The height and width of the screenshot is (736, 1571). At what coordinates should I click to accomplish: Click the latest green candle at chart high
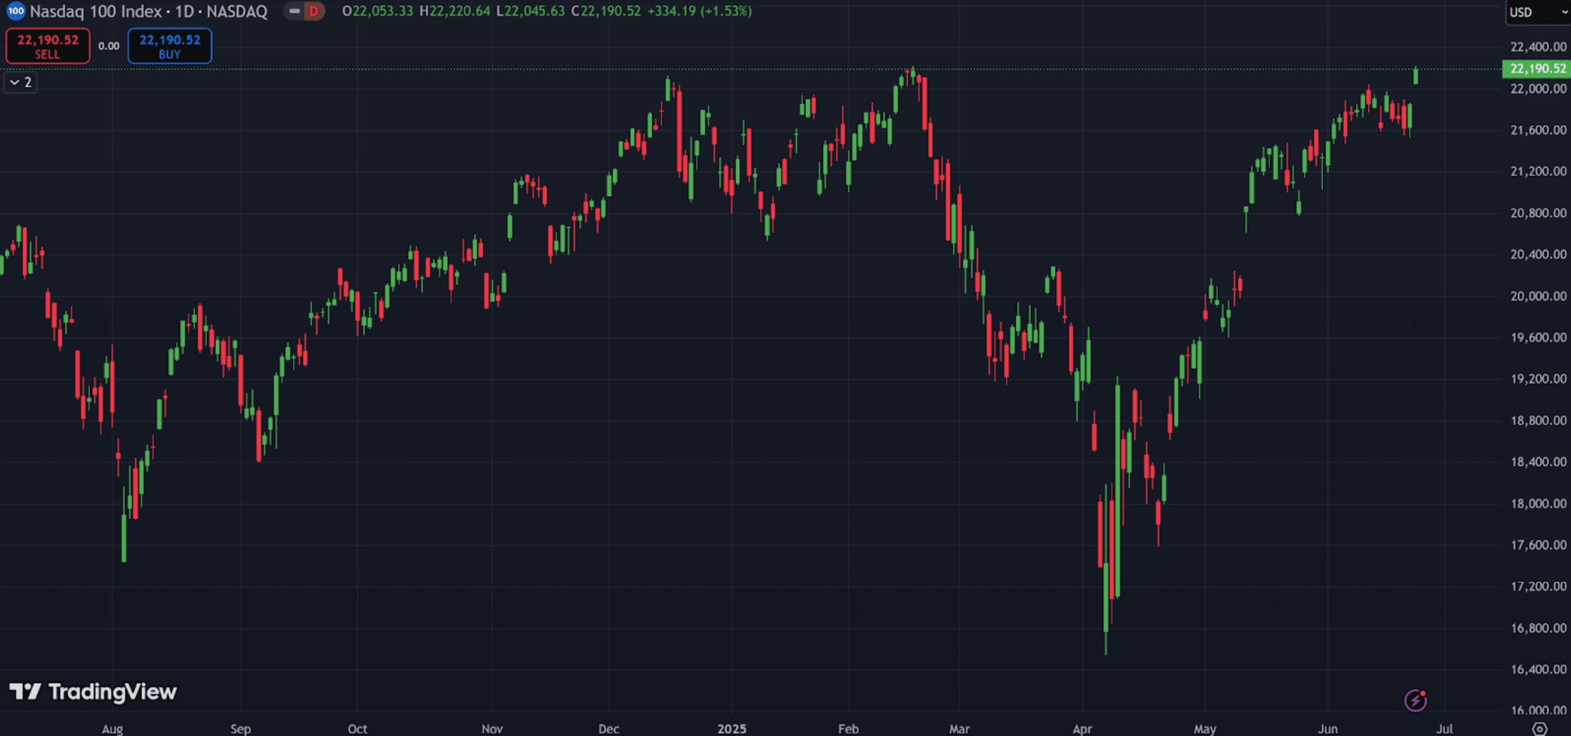click(1415, 76)
